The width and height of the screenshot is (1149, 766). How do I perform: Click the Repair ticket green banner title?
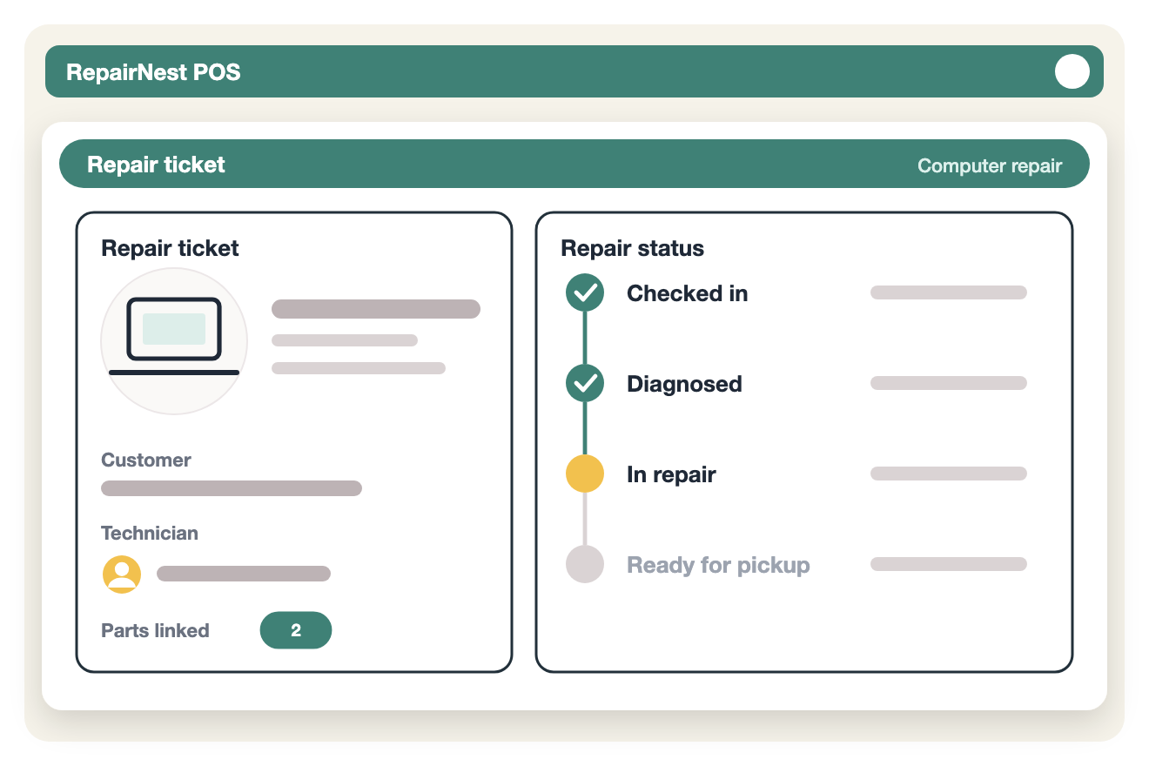[156, 165]
